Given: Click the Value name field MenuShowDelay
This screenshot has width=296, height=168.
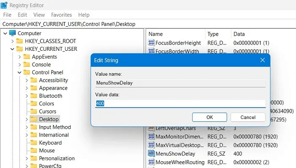Looking at the screenshot, I should click(x=181, y=83).
